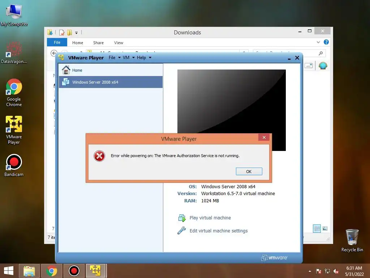The image size is (370, 278).
Task: Open the VM menu in VMware Player
Action: click(x=126, y=58)
